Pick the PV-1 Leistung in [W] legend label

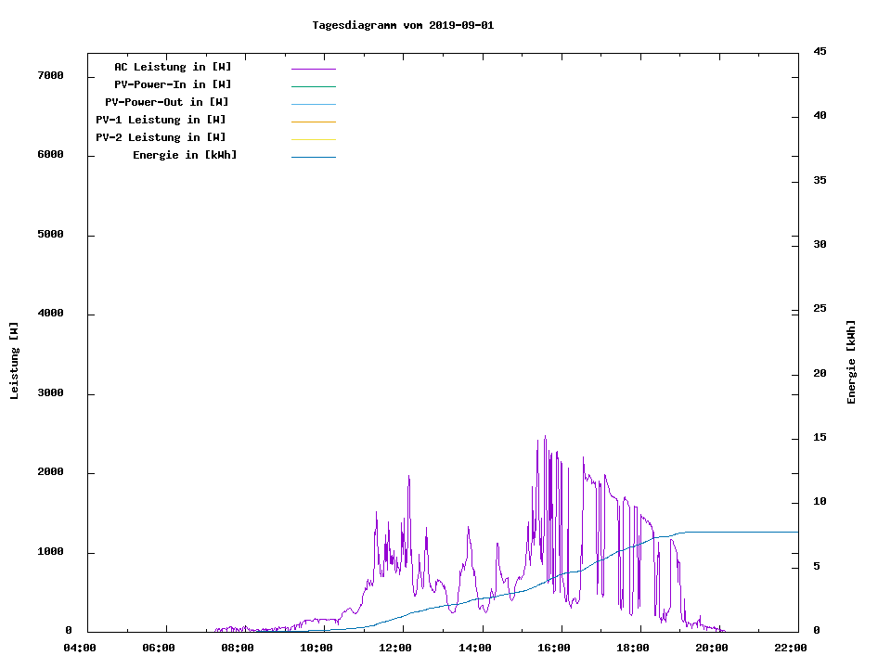click(161, 120)
